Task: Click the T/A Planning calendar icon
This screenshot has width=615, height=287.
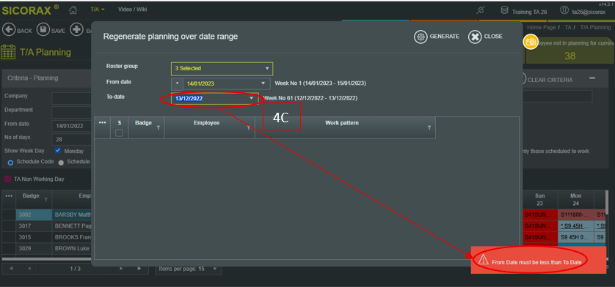Action: pyautogui.click(x=8, y=52)
